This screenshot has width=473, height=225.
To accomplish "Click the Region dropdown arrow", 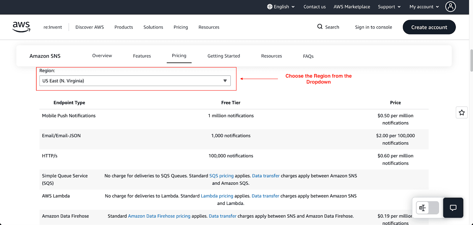I will click(x=225, y=81).
